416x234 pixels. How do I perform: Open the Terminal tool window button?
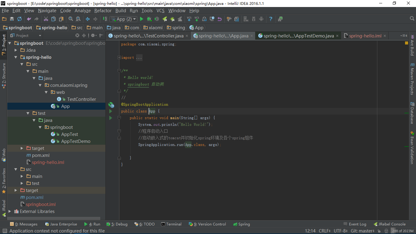[x=171, y=224]
